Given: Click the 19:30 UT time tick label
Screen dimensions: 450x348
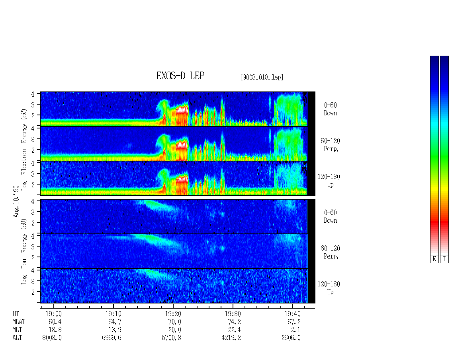Looking at the screenshot, I should [233, 314].
